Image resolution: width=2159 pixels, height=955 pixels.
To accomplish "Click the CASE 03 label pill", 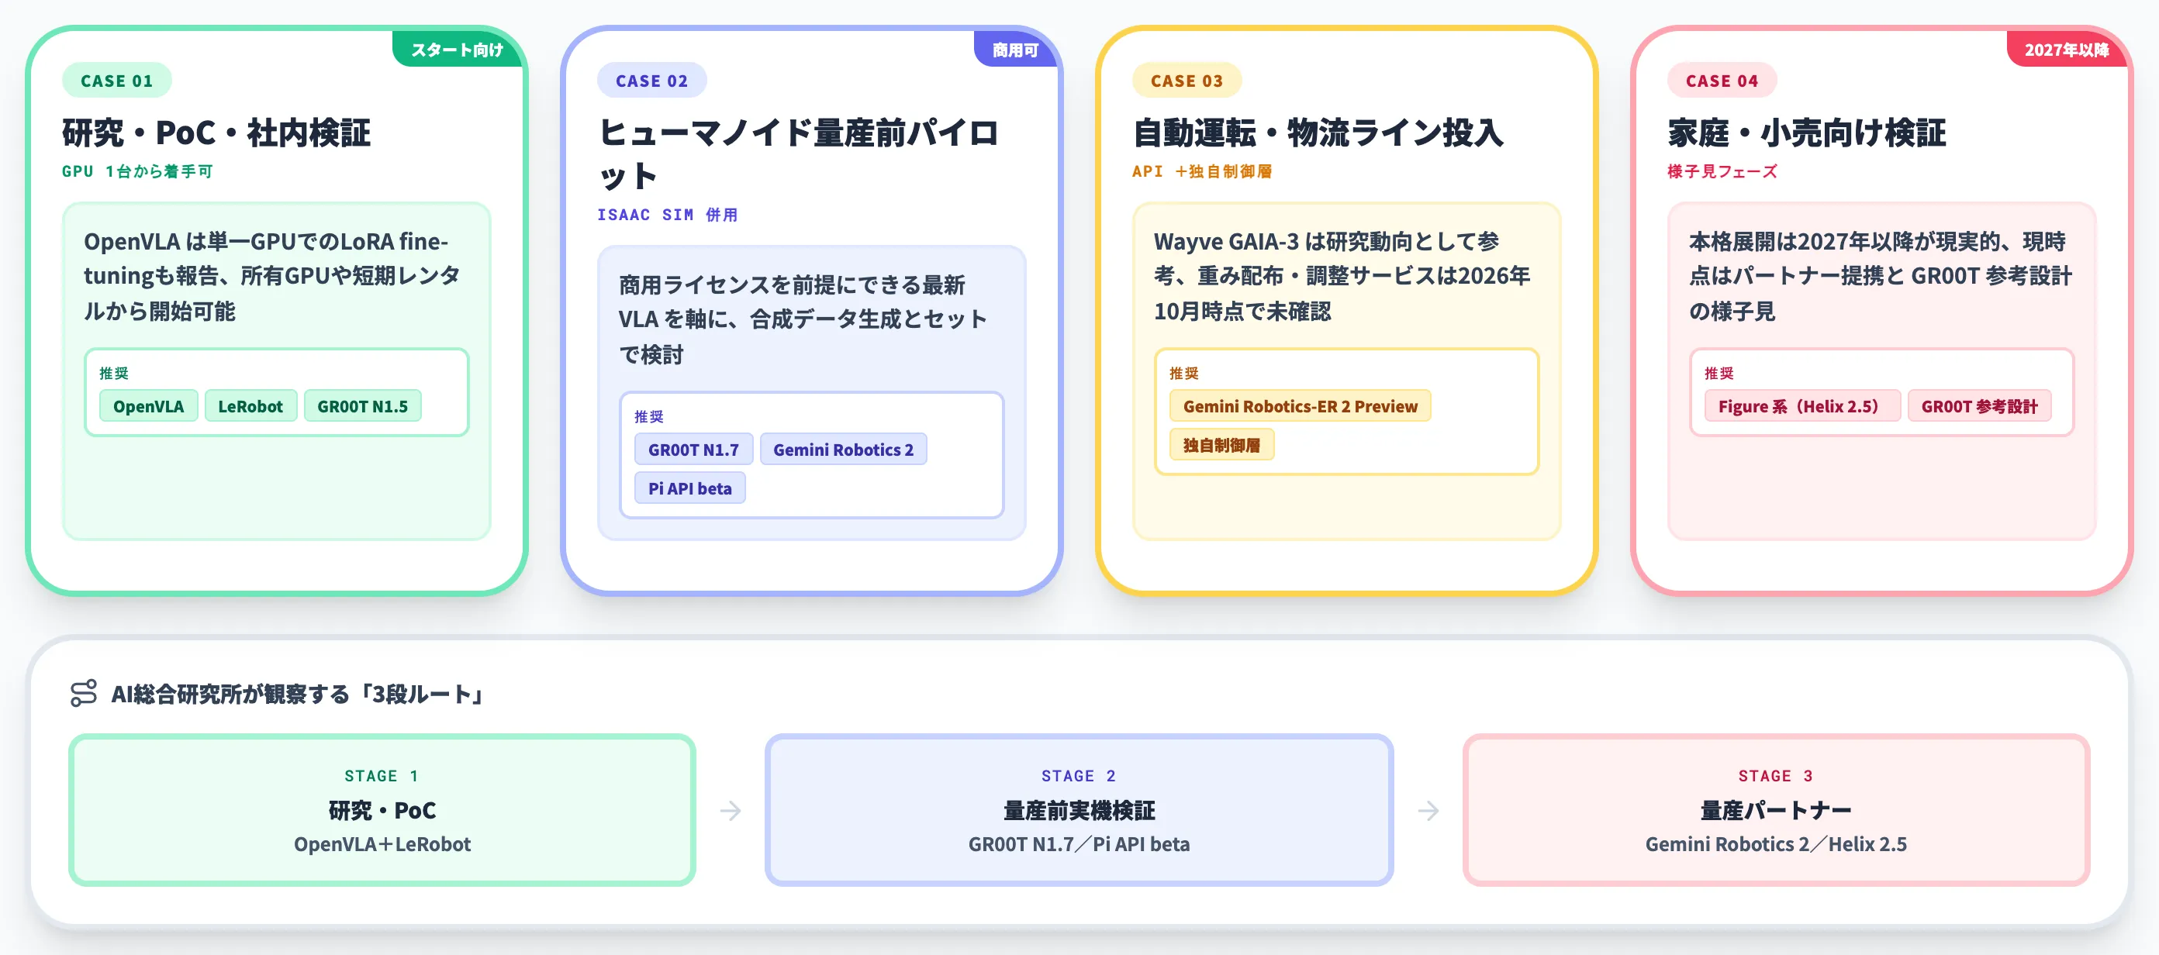I will (x=1187, y=81).
